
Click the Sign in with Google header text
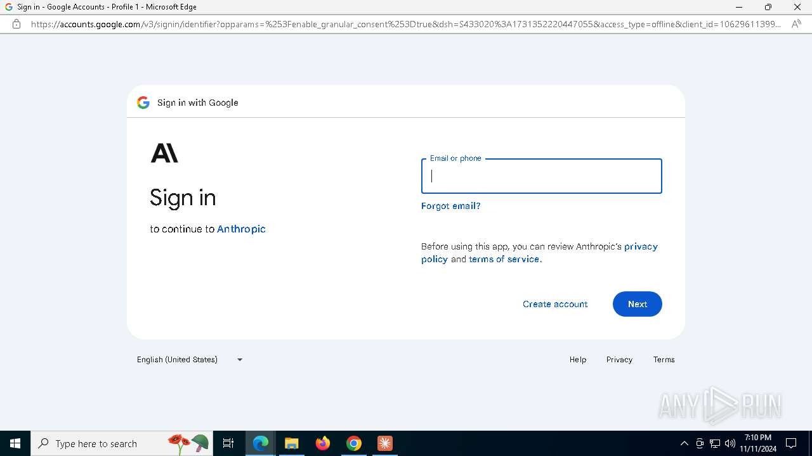point(198,103)
